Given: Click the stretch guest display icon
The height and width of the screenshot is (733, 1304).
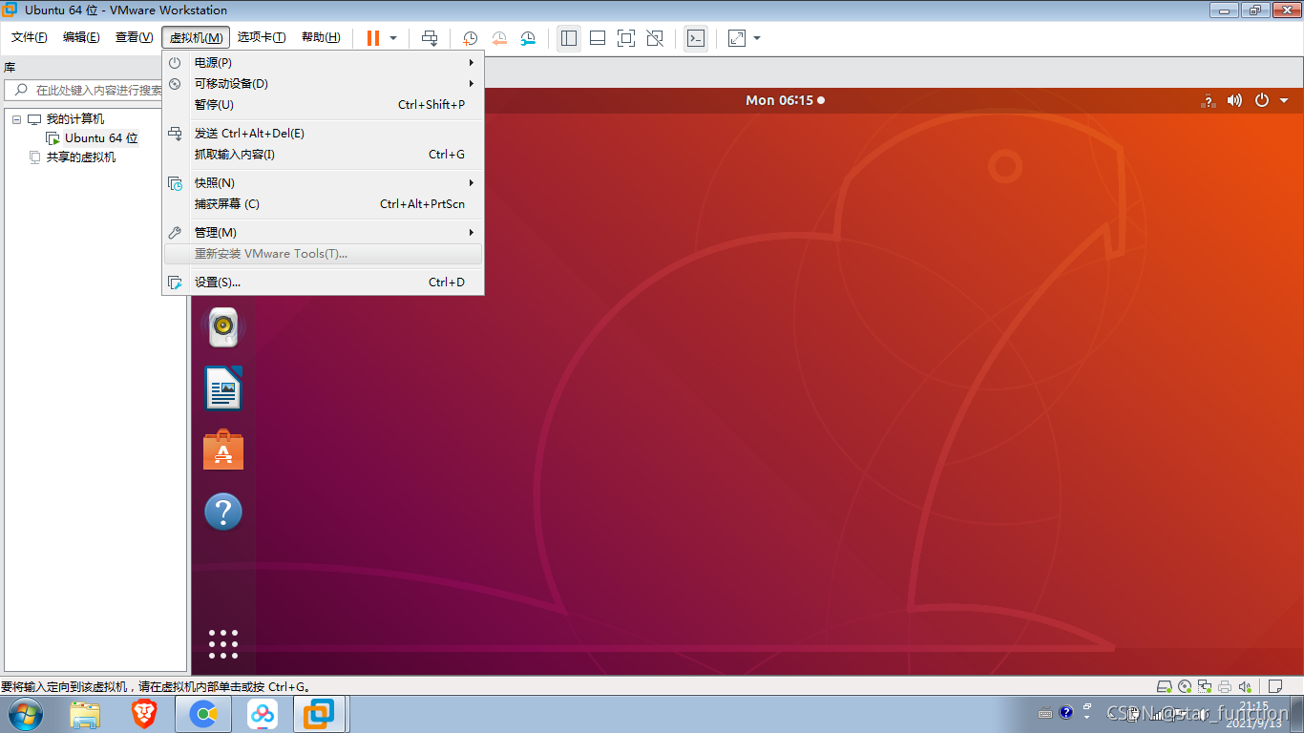Looking at the screenshot, I should (737, 38).
